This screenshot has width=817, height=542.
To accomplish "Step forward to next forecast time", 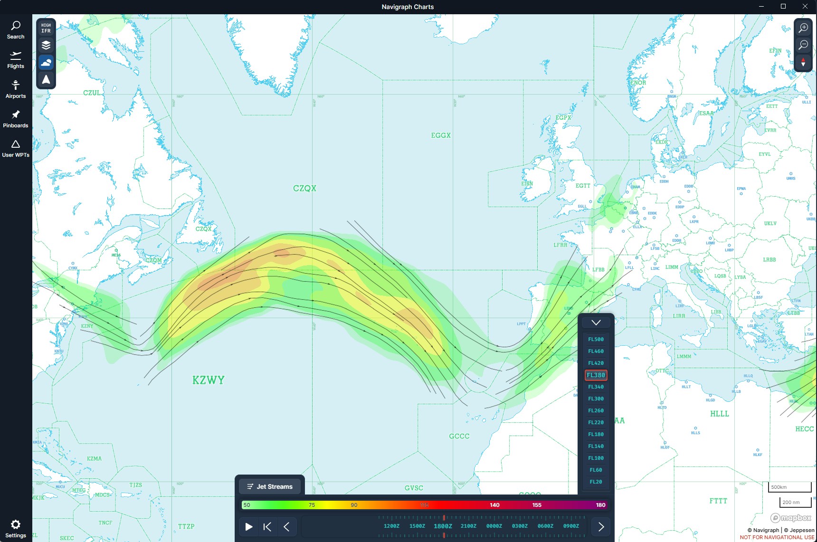I will [601, 526].
